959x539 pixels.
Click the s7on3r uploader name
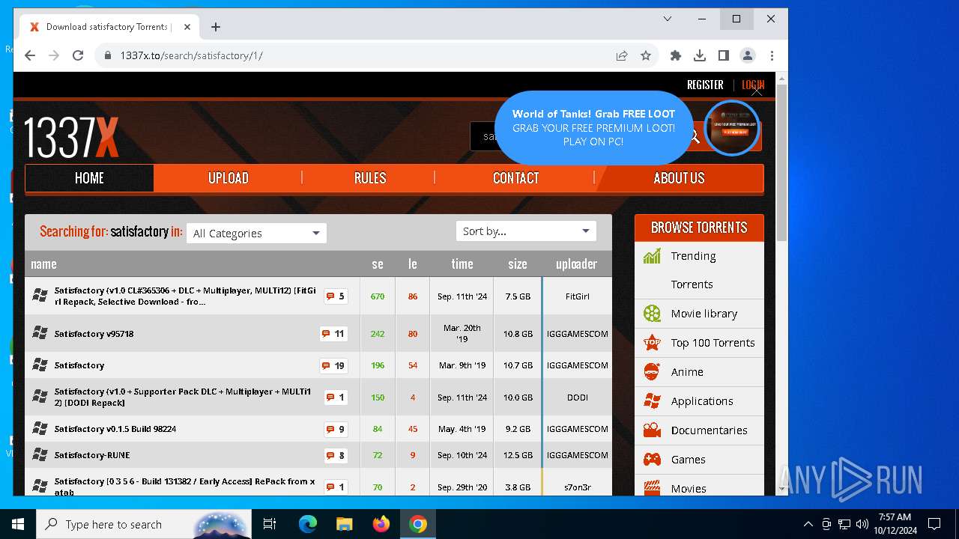pos(577,487)
